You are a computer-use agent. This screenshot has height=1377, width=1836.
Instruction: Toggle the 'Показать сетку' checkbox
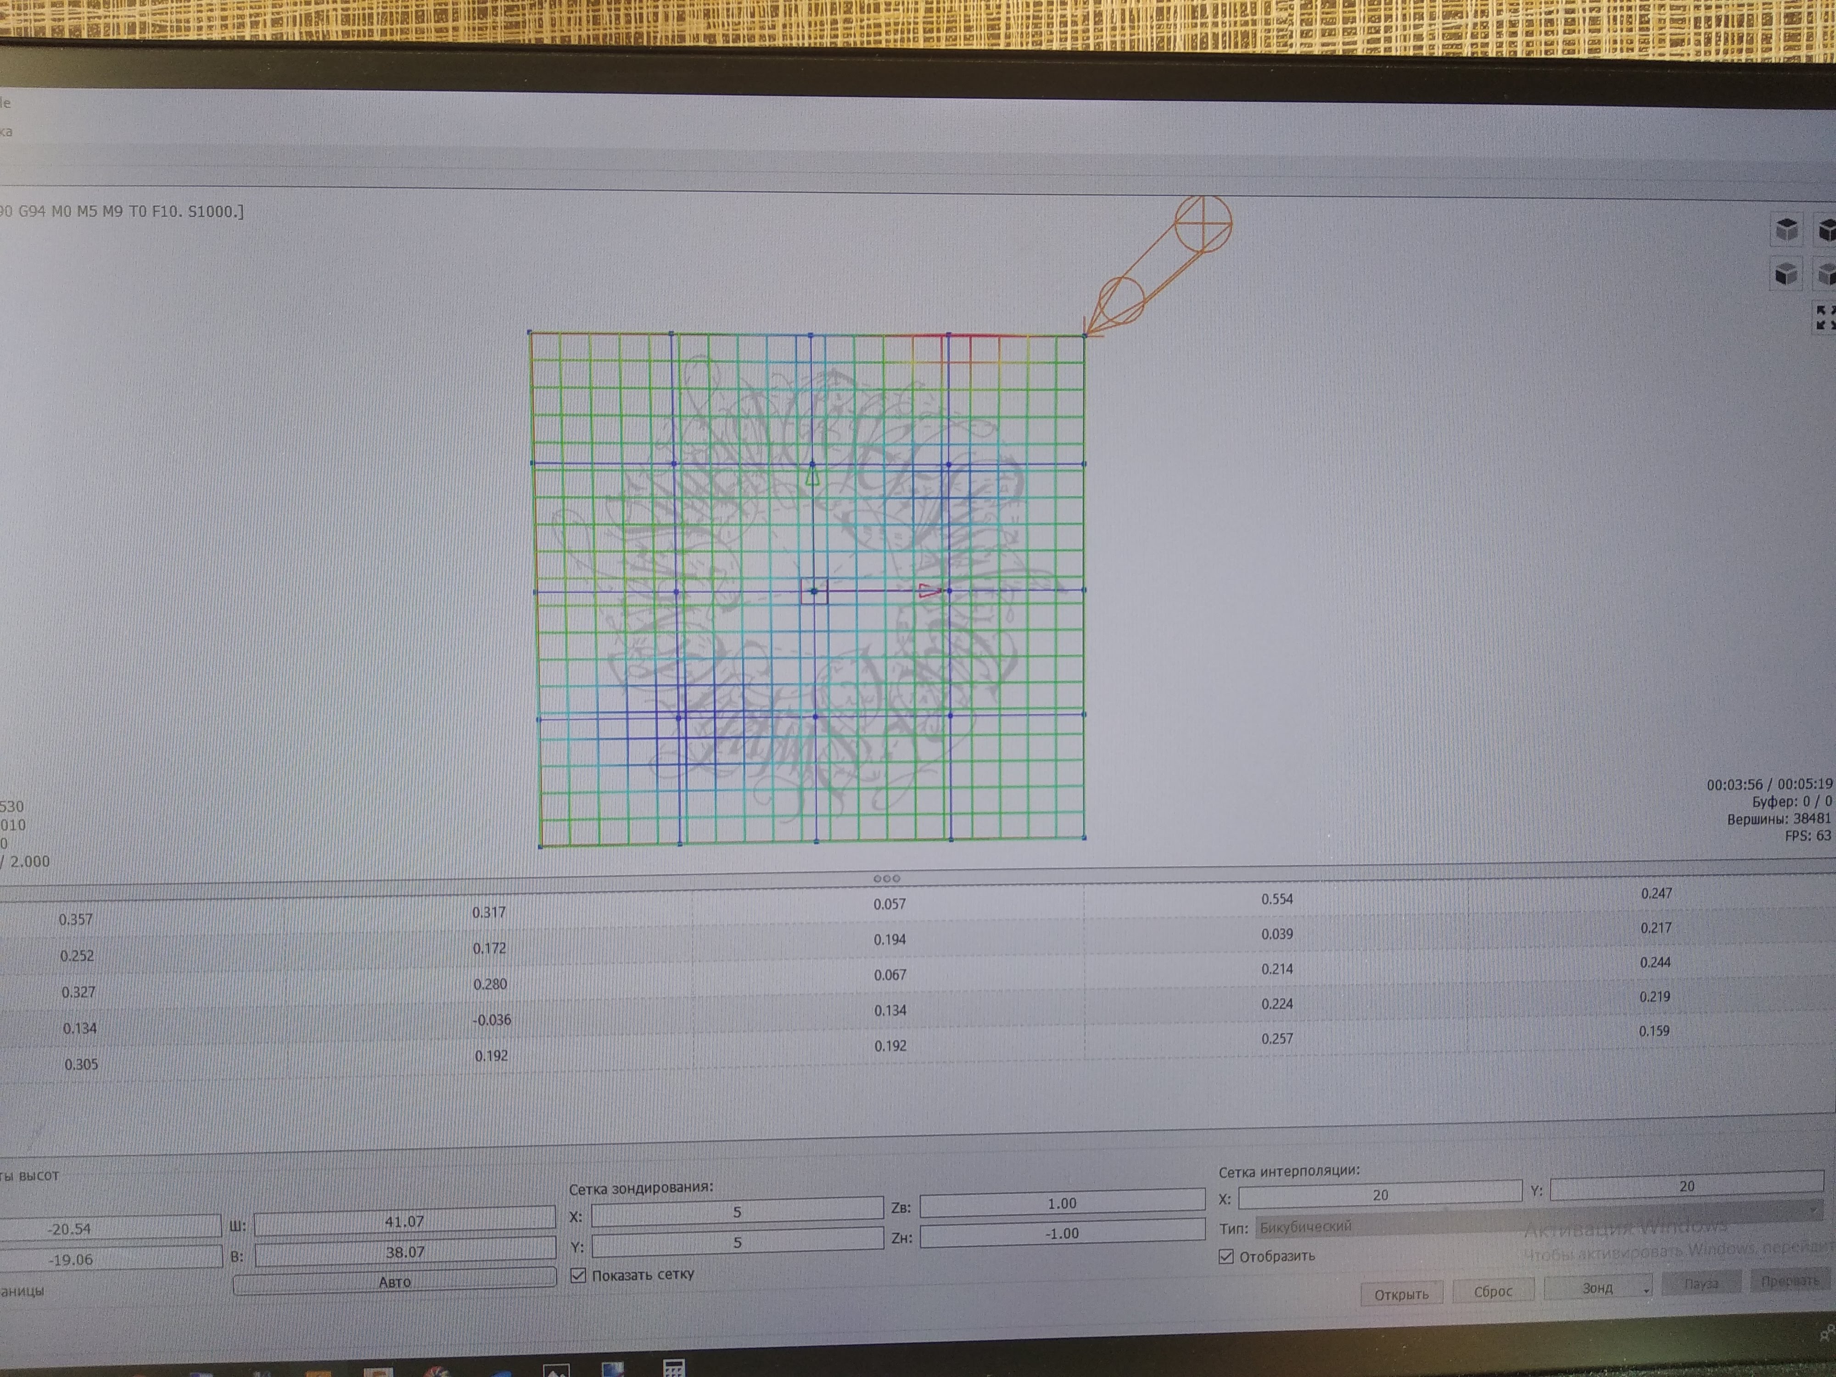click(578, 1275)
